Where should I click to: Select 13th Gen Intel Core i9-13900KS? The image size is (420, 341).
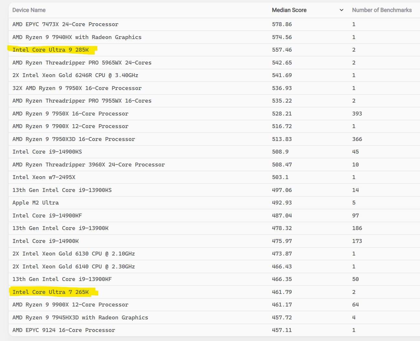[62, 190]
